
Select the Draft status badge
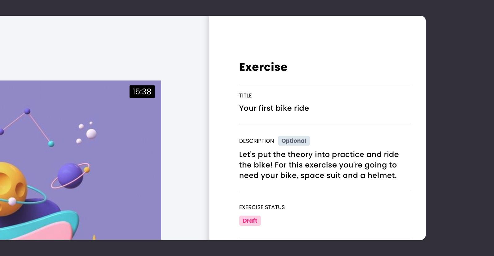click(250, 221)
